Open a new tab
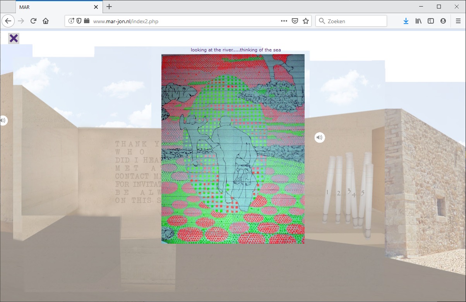The width and height of the screenshot is (466, 302). (x=109, y=7)
